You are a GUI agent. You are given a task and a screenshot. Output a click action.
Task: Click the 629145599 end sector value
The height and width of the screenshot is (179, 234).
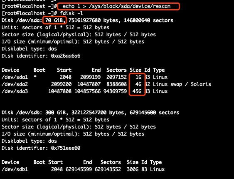click(x=79, y=169)
